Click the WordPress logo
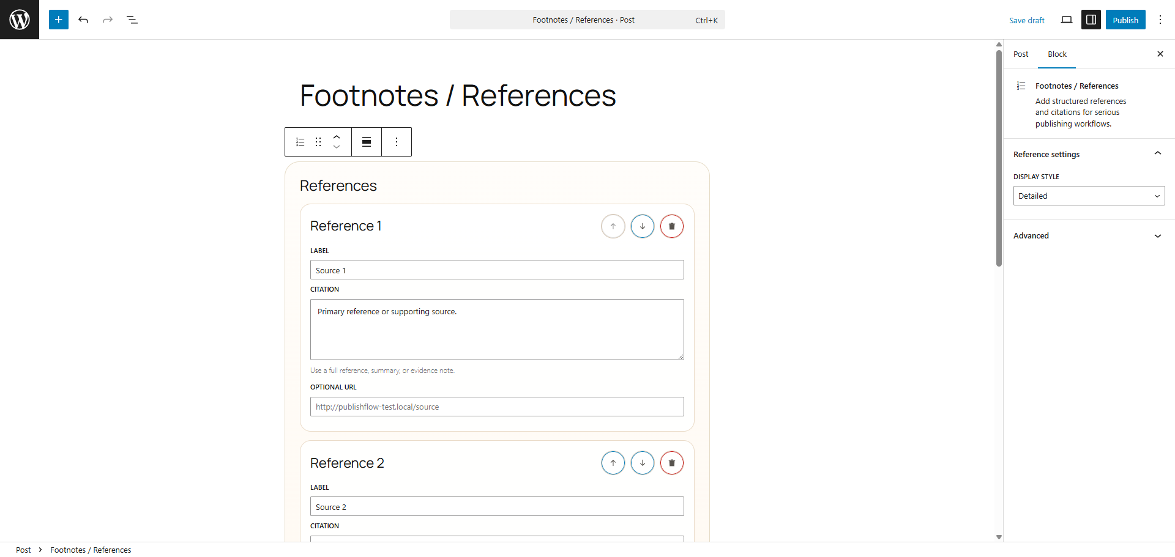This screenshot has height=557, width=1175. click(19, 19)
